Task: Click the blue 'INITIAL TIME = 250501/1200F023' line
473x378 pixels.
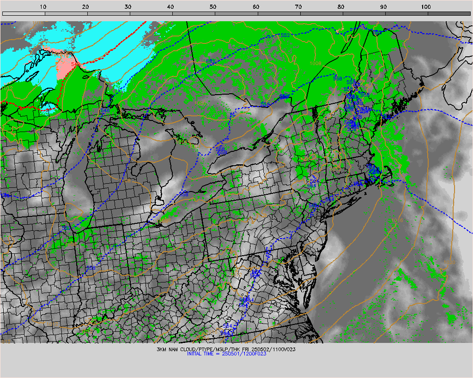Action: coord(226,354)
